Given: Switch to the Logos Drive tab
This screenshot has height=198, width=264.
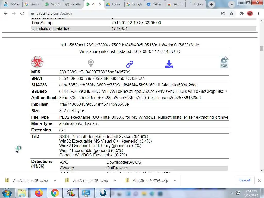Looking at the screenshot, I should point(114,4).
